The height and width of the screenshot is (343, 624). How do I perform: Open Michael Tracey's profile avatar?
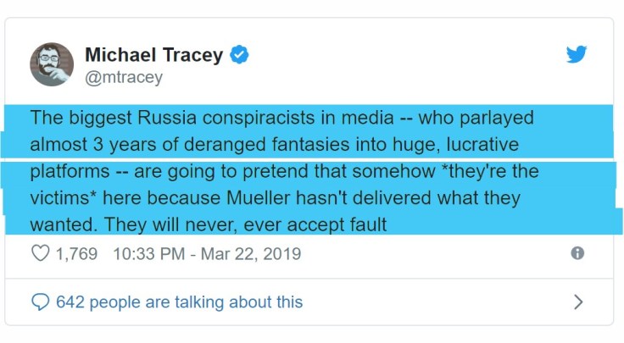52,64
